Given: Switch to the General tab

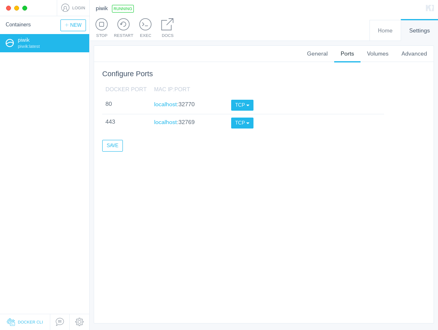Looking at the screenshot, I should [x=317, y=54].
